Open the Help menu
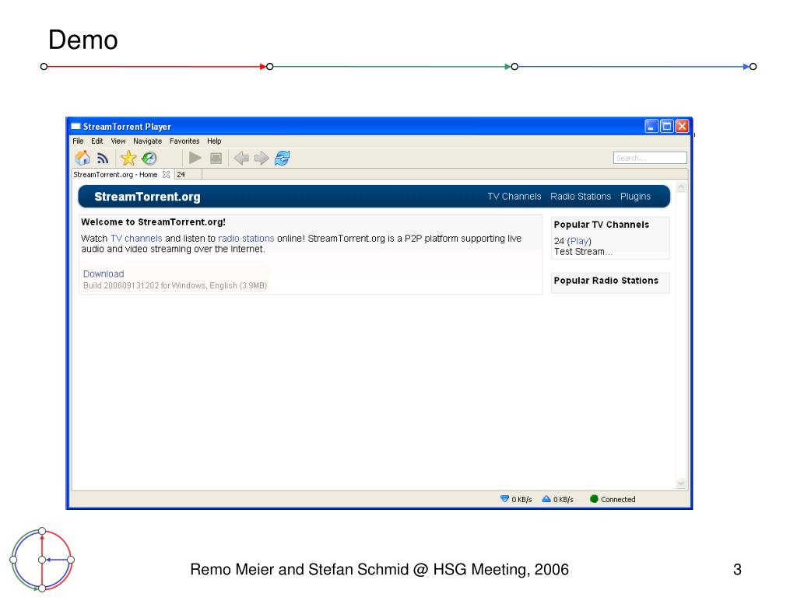Image resolution: width=797 pixels, height=597 pixels. click(214, 141)
